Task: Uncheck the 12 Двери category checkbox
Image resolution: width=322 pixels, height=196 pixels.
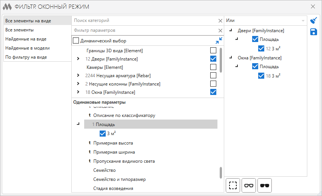Action: click(213, 59)
